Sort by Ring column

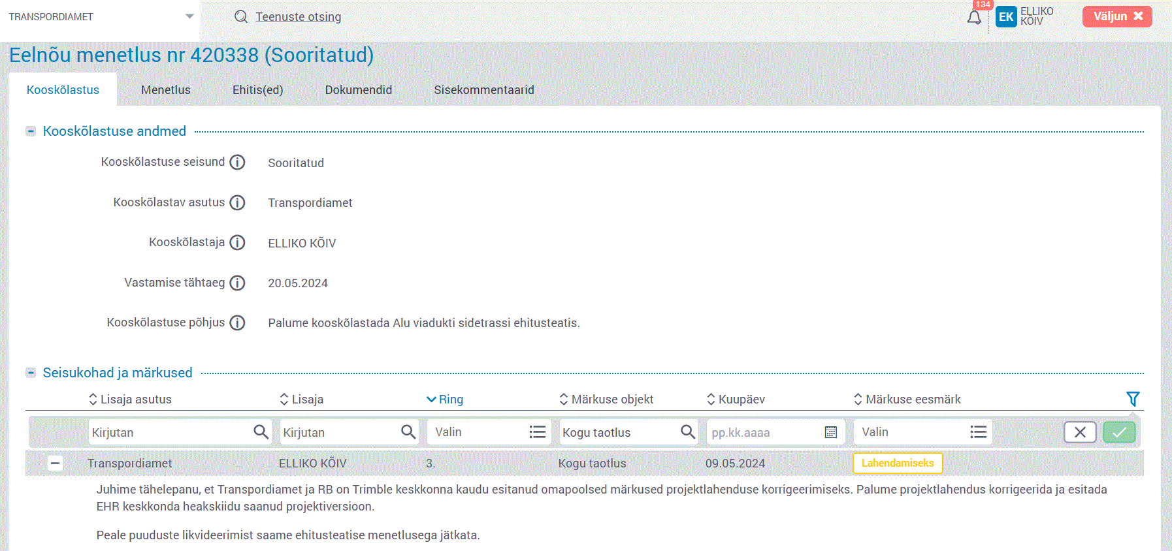point(445,400)
